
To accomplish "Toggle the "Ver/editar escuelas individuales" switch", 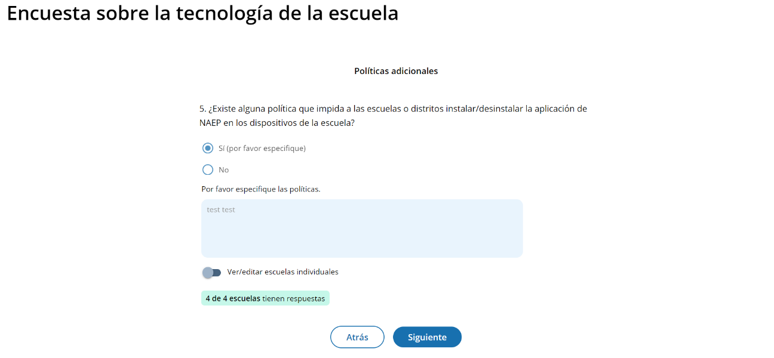I will pyautogui.click(x=211, y=272).
